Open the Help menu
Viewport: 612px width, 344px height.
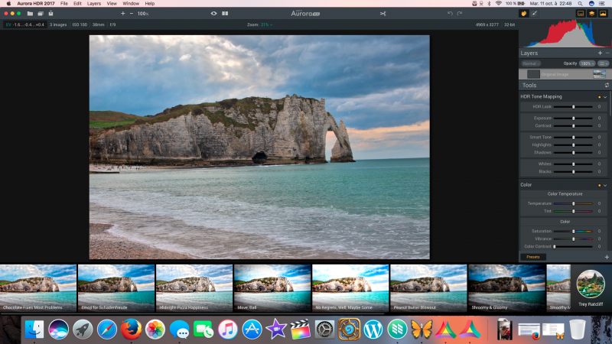click(x=150, y=4)
